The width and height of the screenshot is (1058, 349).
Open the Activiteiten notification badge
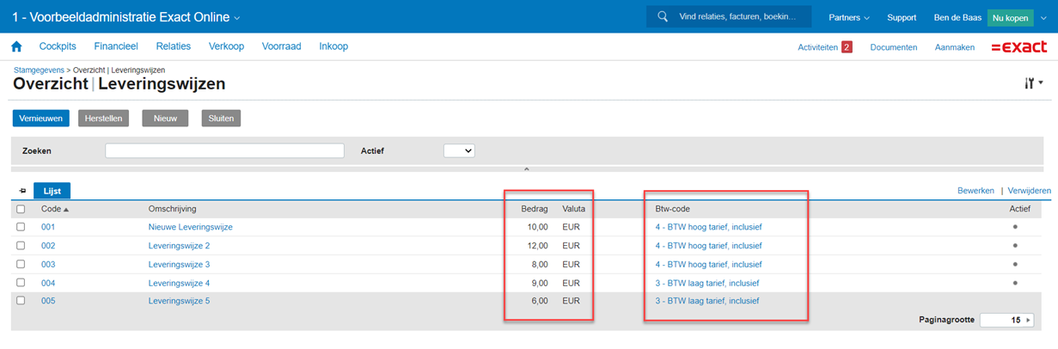coord(846,47)
